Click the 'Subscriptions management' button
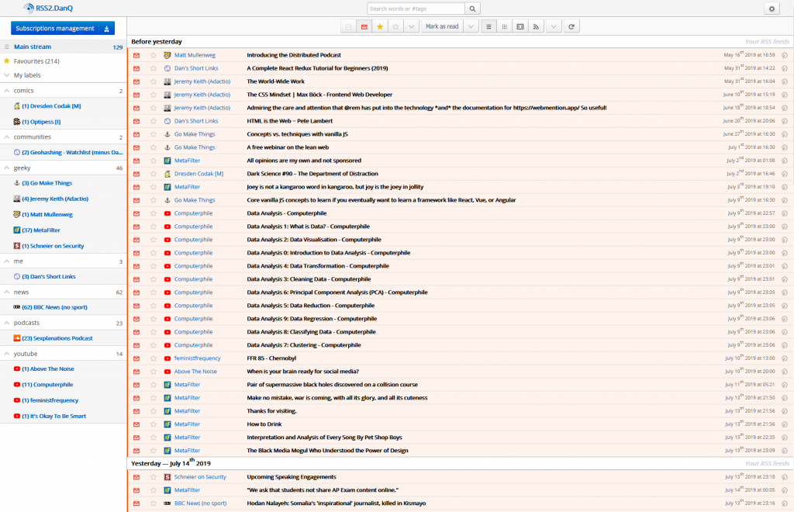The image size is (794, 512). pos(56,27)
